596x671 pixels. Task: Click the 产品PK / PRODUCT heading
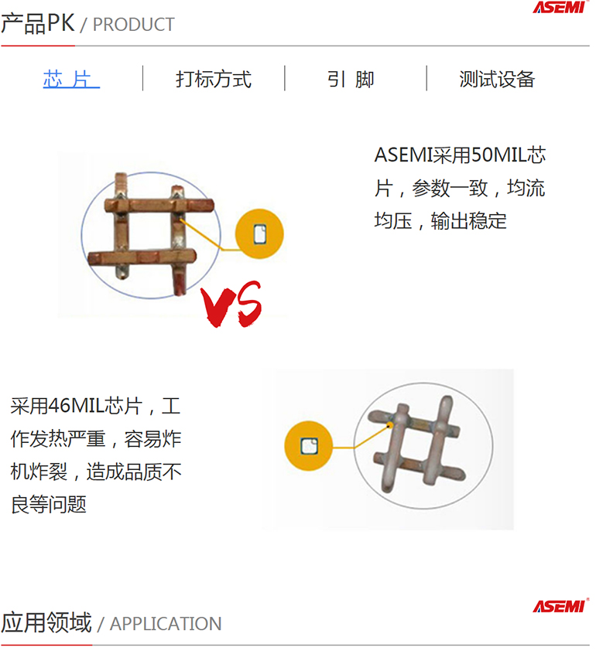[89, 23]
